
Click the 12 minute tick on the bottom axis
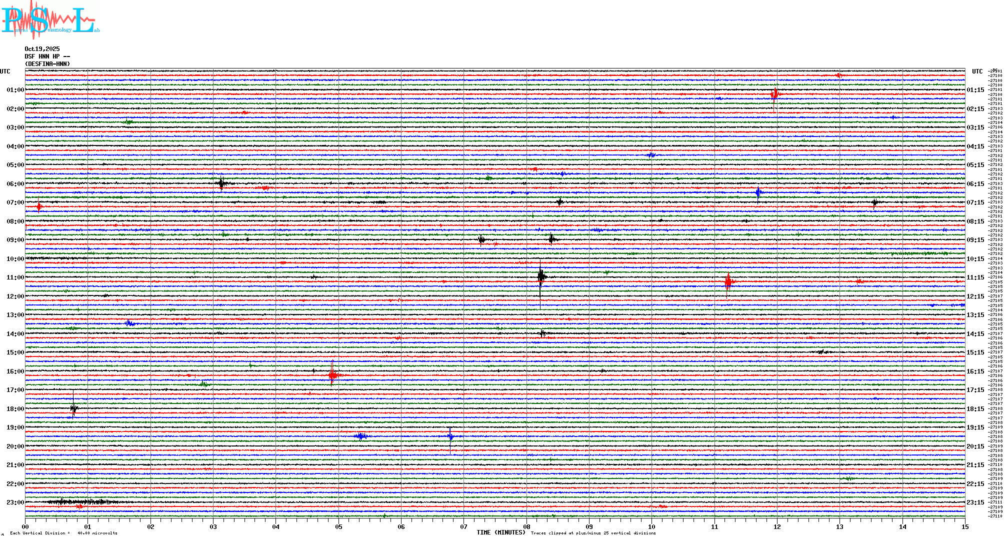tap(777, 526)
